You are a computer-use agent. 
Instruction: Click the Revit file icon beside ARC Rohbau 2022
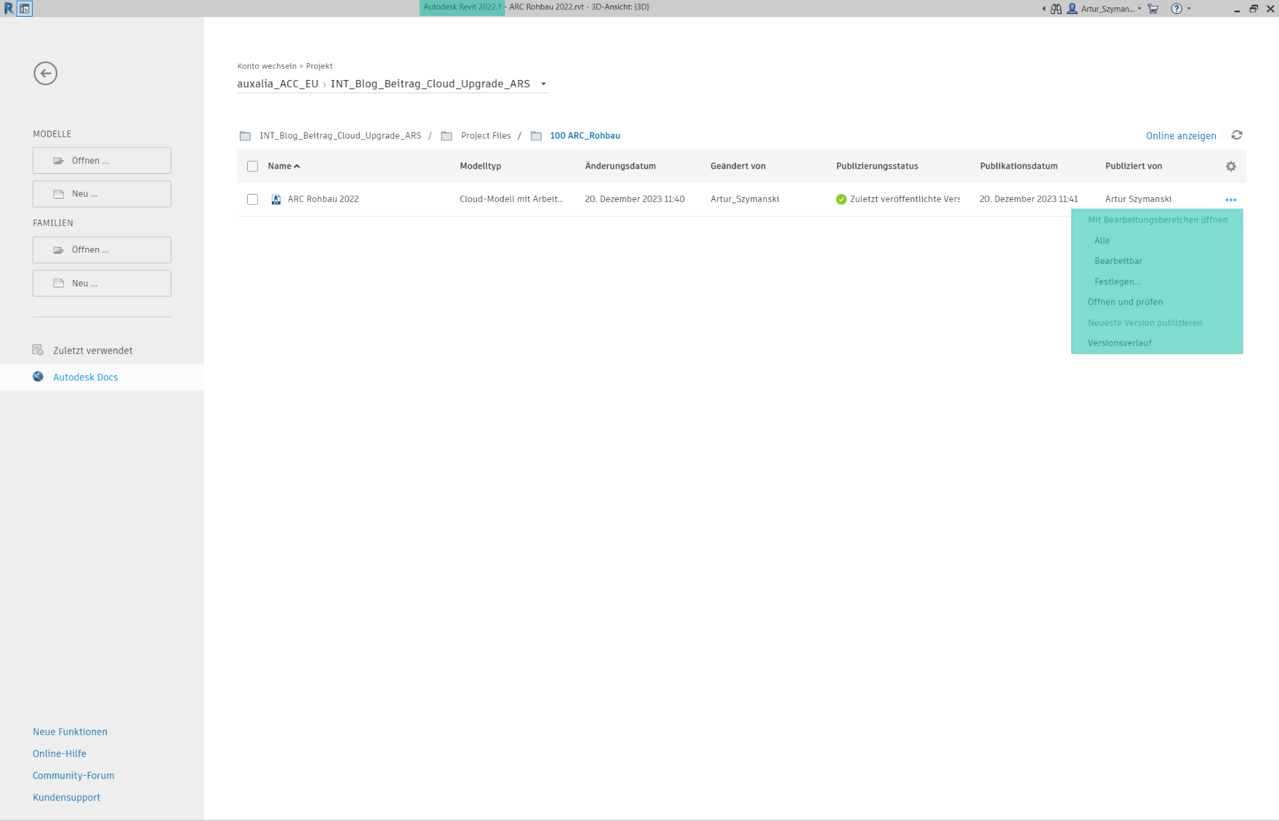pyautogui.click(x=276, y=199)
